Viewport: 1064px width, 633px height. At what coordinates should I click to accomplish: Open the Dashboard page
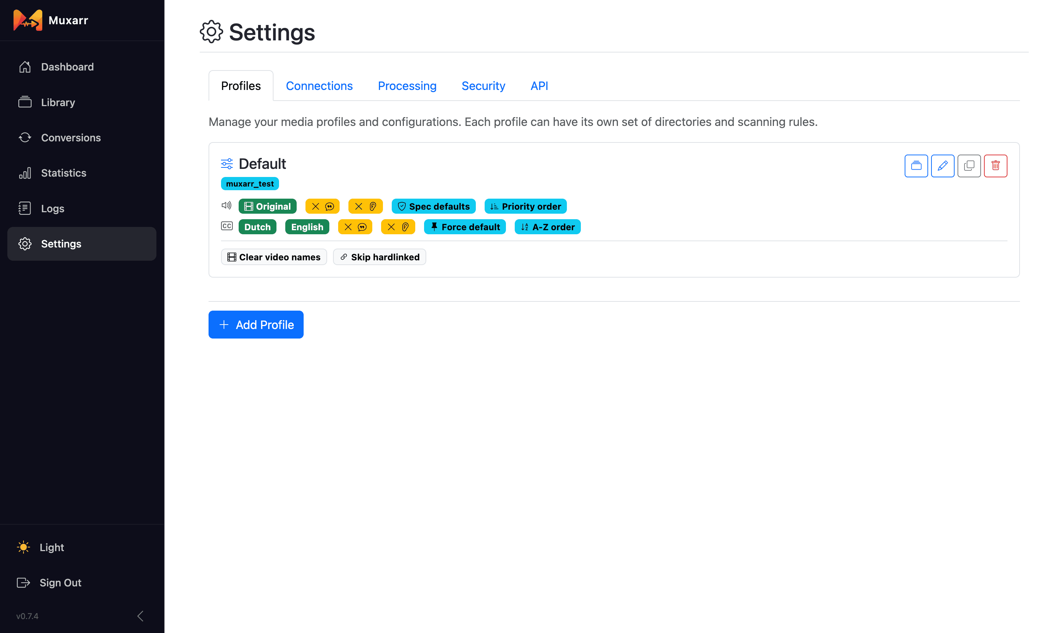(x=82, y=67)
